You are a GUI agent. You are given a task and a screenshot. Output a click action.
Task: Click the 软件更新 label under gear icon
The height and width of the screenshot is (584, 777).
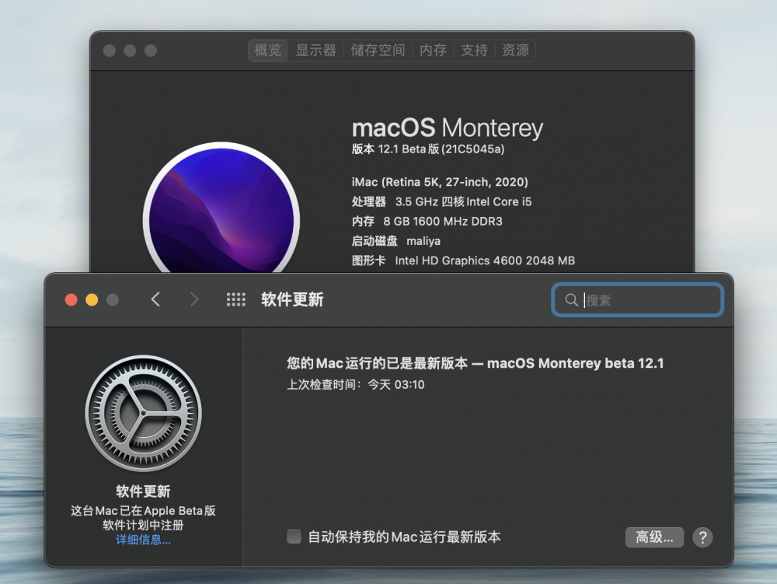point(143,491)
